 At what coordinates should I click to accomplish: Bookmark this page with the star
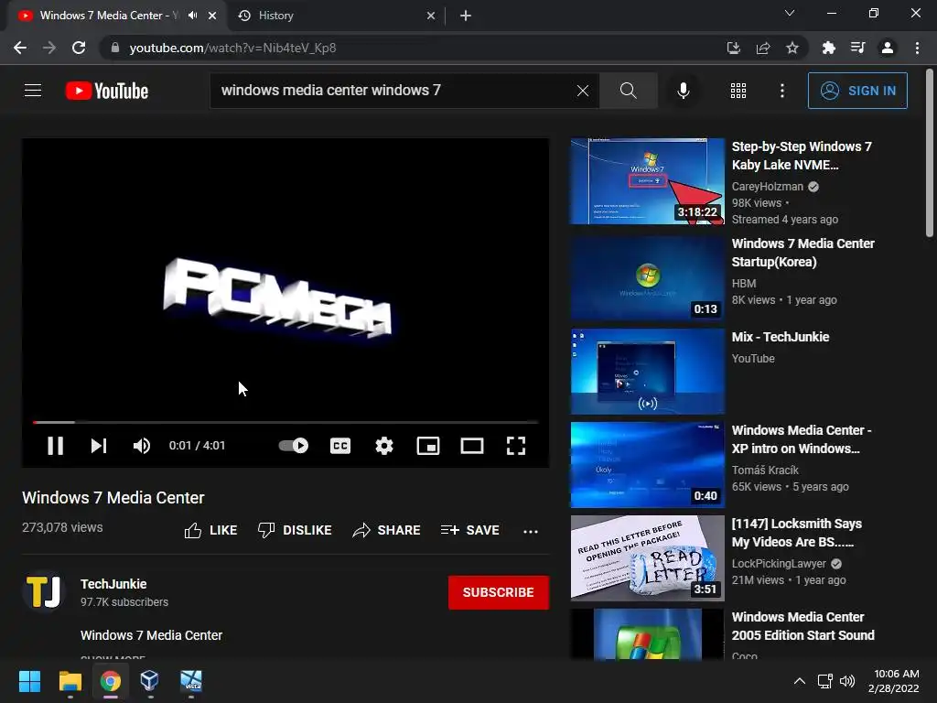pyautogui.click(x=792, y=48)
